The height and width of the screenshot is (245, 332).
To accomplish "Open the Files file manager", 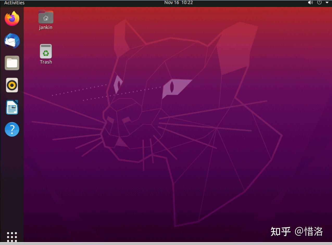I will [12, 63].
